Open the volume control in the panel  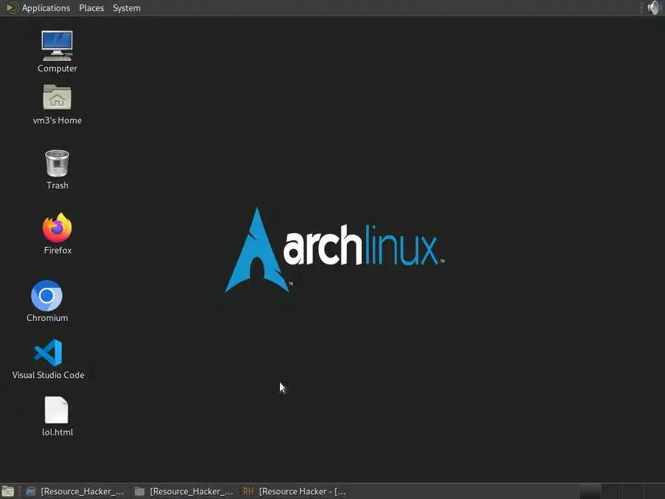pyautogui.click(x=655, y=8)
